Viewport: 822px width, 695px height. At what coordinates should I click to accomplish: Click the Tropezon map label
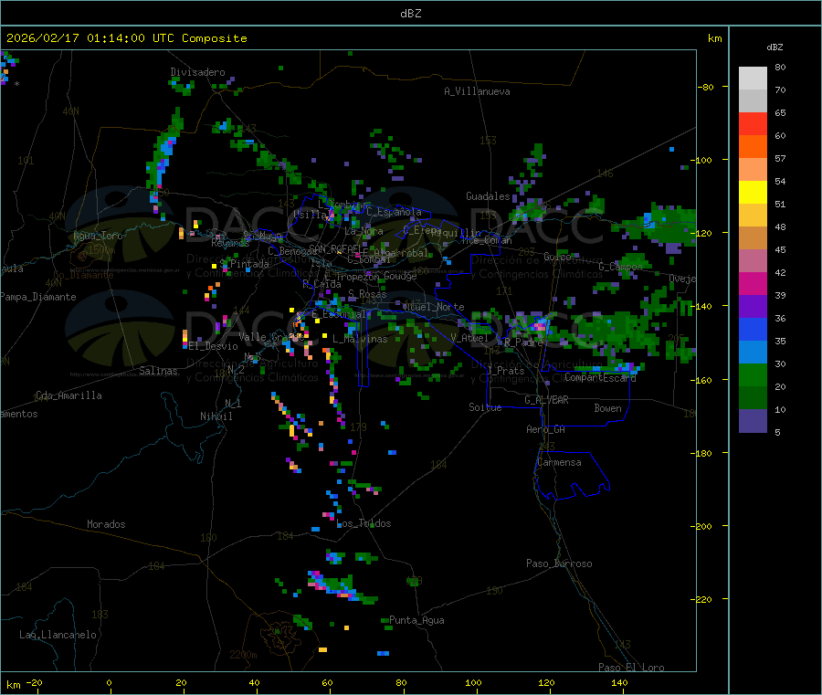click(x=358, y=277)
